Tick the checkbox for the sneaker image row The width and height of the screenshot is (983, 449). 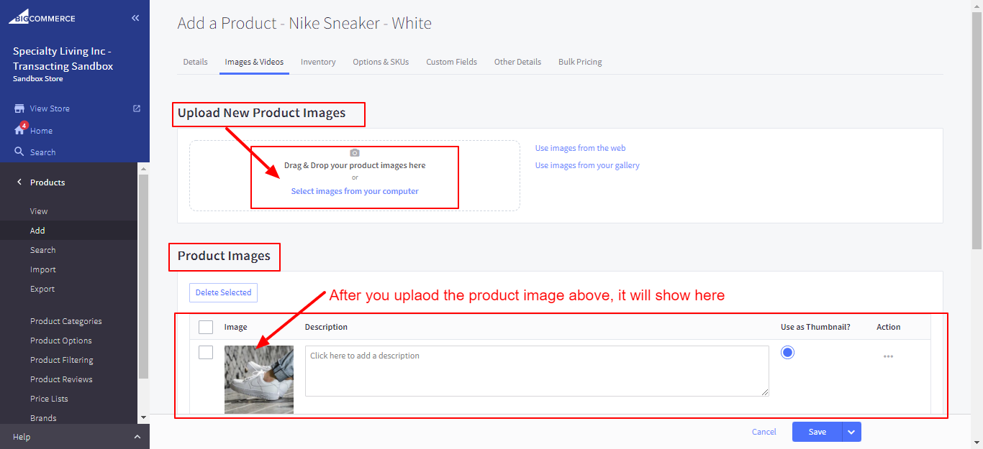(206, 352)
